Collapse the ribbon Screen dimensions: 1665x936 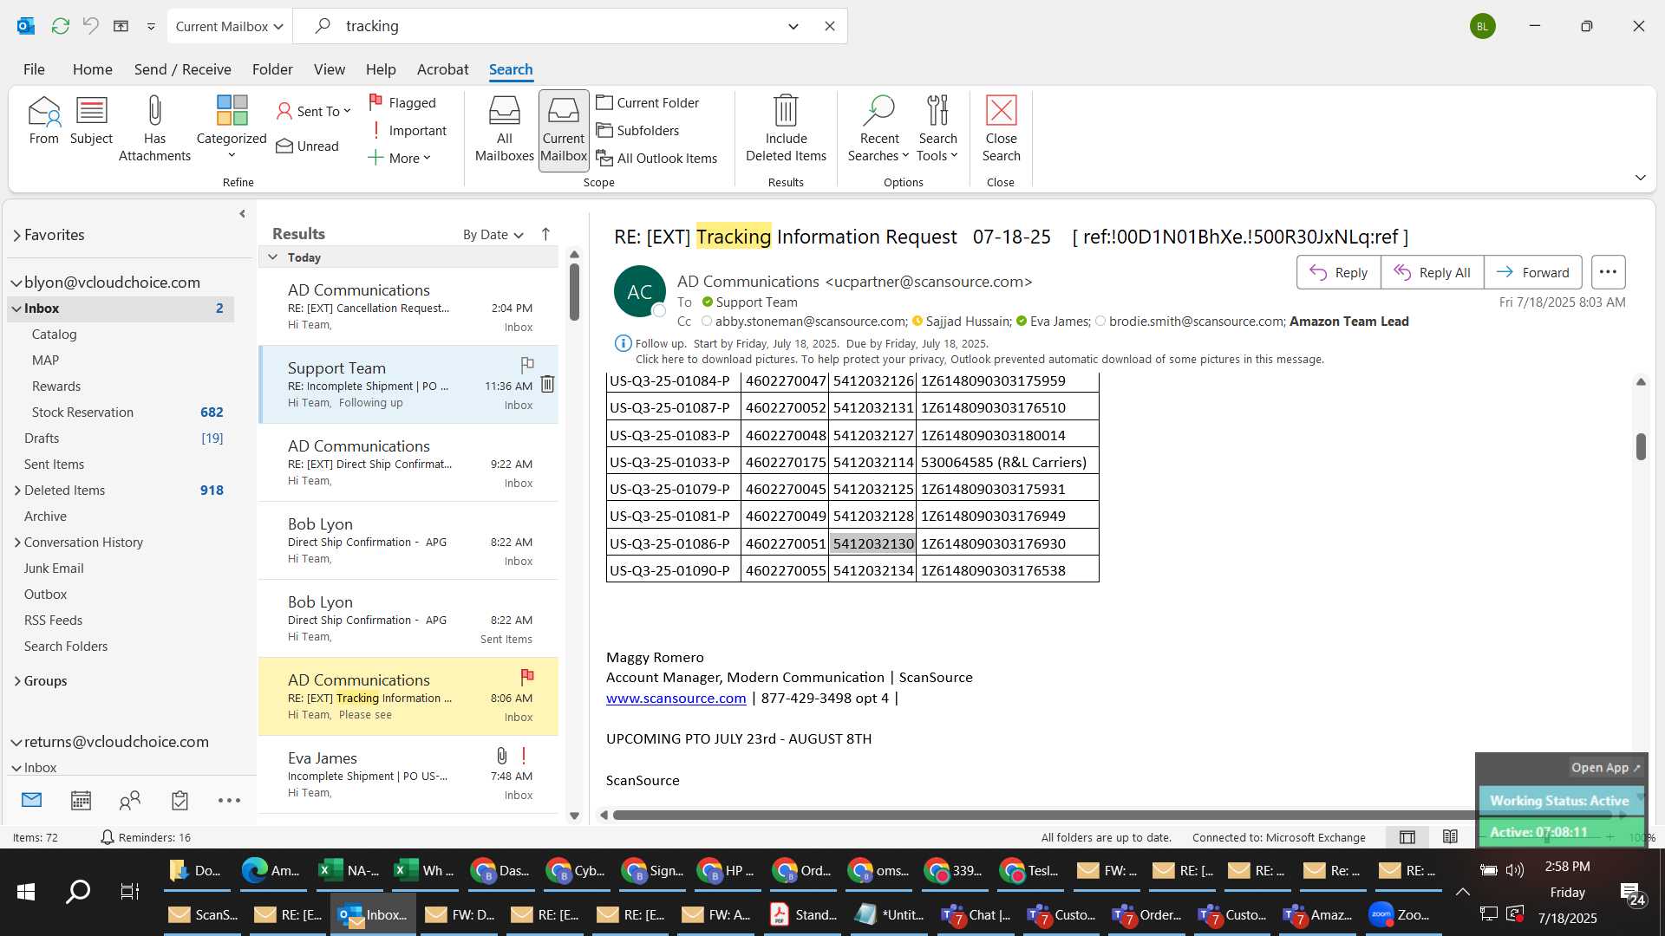click(x=1640, y=178)
